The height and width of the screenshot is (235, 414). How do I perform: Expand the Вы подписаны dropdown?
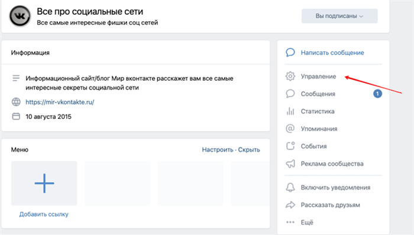click(339, 16)
